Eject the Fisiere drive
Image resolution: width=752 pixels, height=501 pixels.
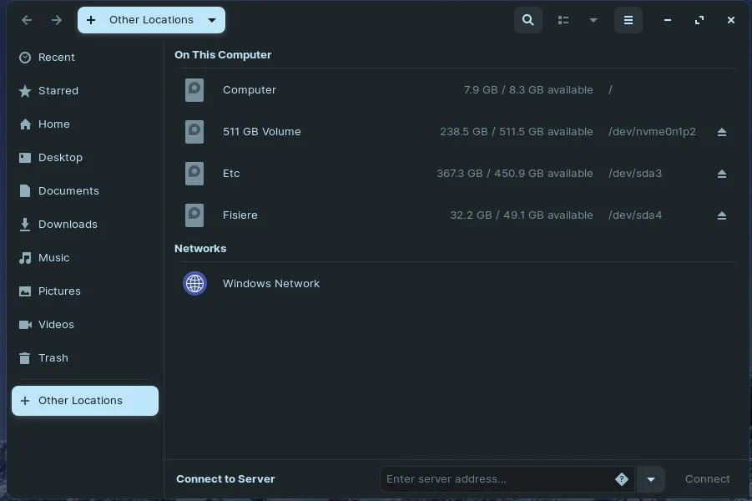coord(722,215)
